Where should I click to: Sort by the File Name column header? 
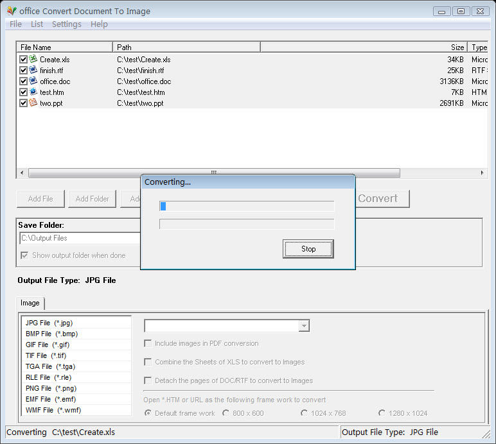(x=64, y=47)
